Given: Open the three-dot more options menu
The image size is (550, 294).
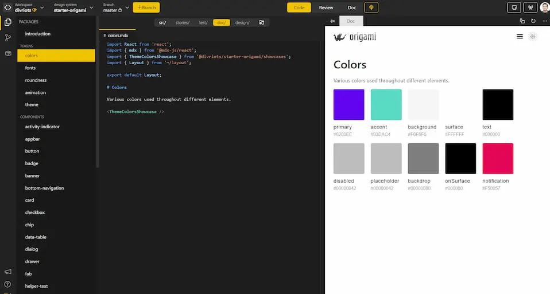Looking at the screenshot, I should point(544,21).
